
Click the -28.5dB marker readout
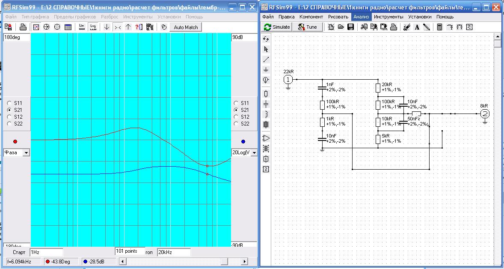99,262
